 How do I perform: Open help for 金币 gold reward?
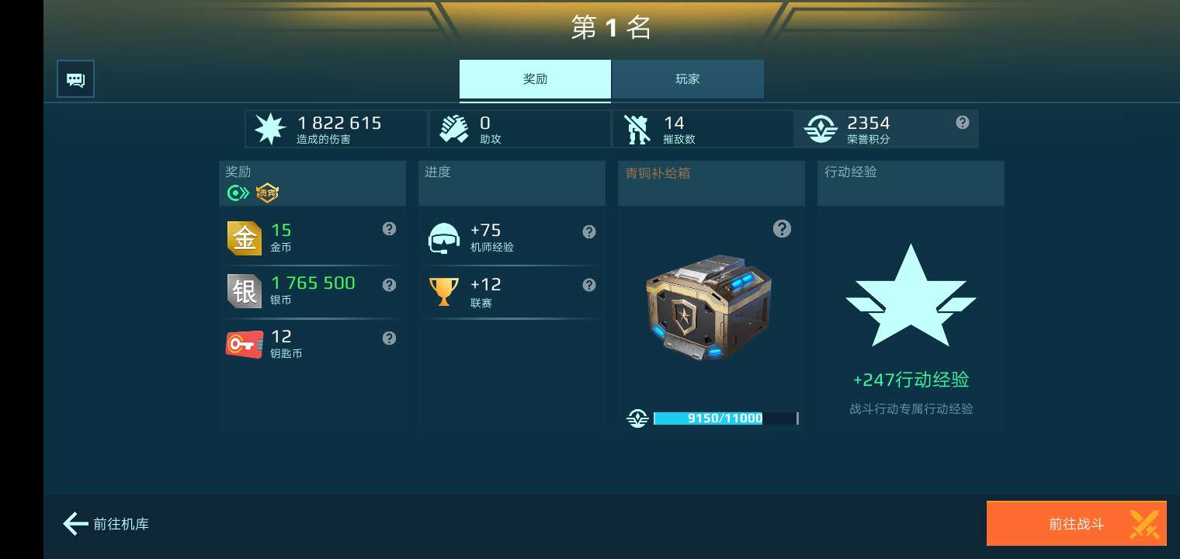(x=390, y=228)
